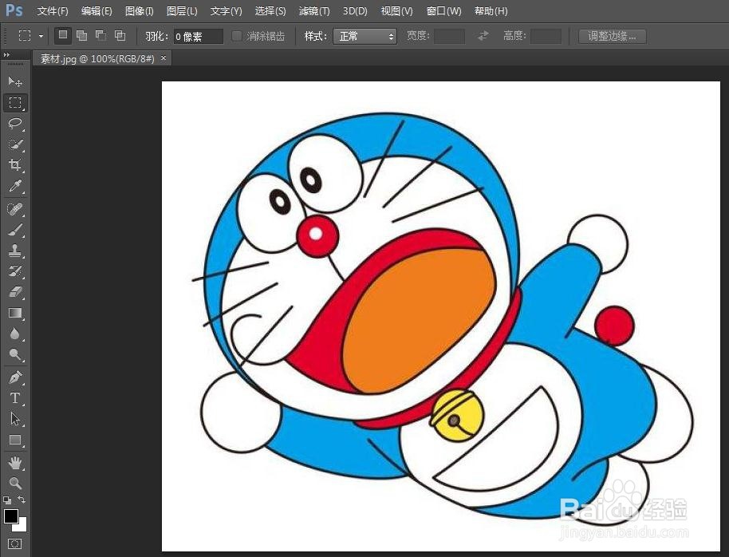Close the 素材.jpg document tab

coord(164,57)
